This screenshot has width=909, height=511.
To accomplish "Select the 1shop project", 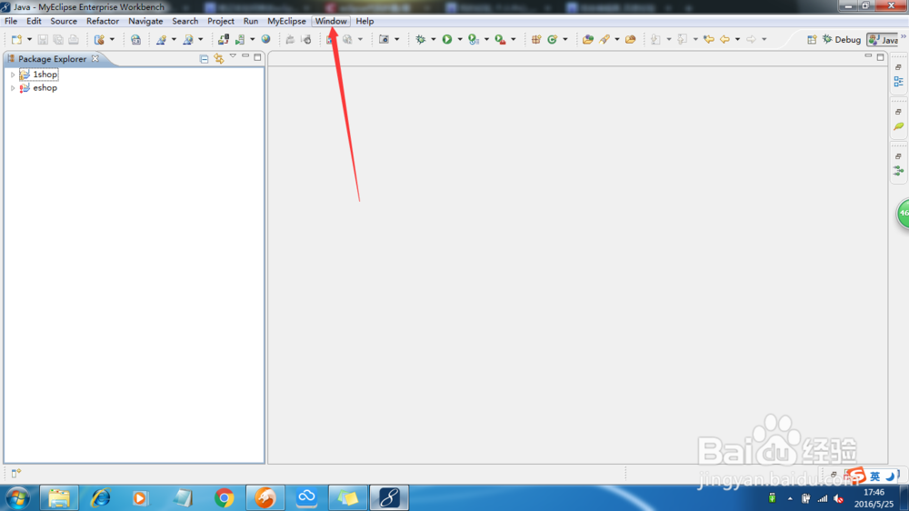I will tap(45, 75).
